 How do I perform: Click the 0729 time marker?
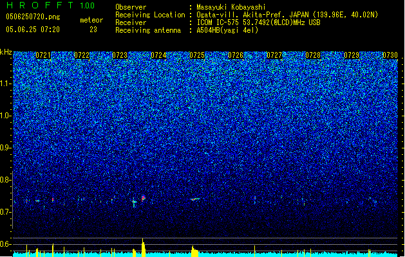(352, 55)
